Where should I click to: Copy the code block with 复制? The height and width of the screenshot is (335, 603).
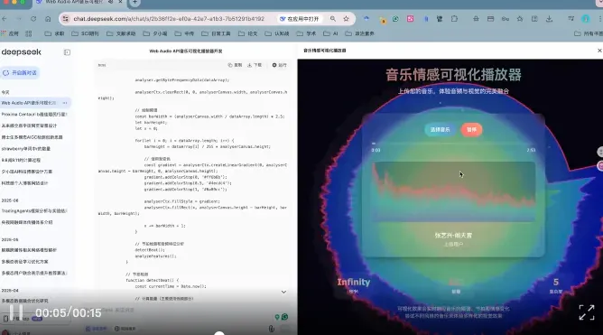click(x=235, y=65)
